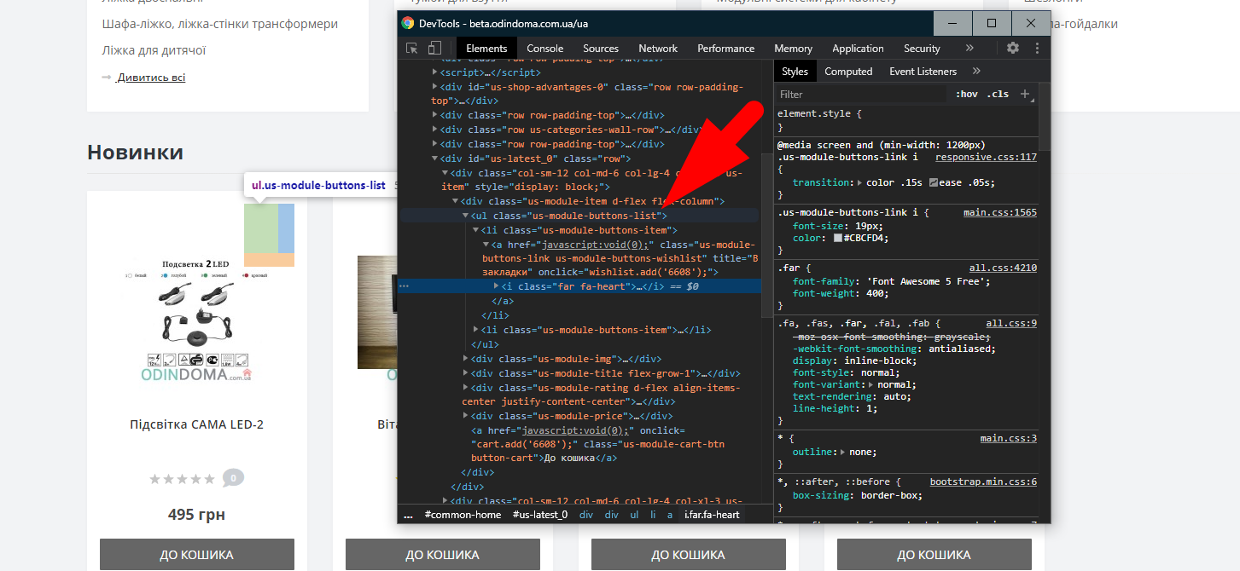Screen dimensions: 1240x571
Task: Collapse the us-module-buttons-list ul node
Action: 465,216
